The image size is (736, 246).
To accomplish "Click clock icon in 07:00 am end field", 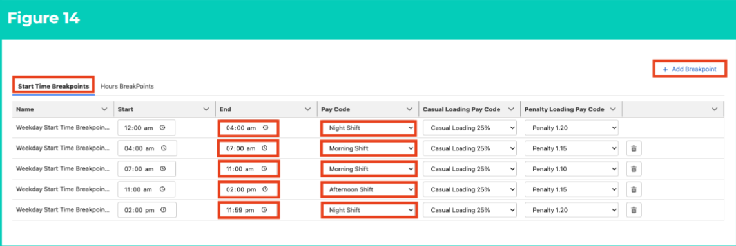I will [264, 148].
